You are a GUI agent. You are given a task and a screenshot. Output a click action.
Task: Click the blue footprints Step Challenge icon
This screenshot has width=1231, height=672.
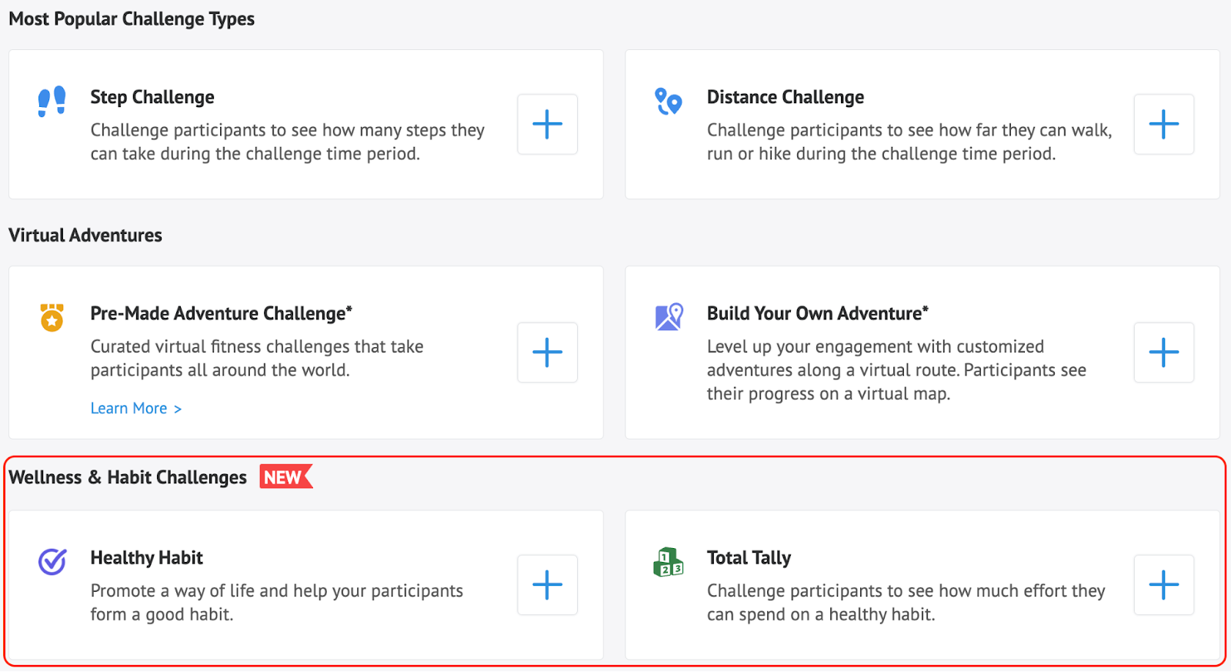[52, 101]
